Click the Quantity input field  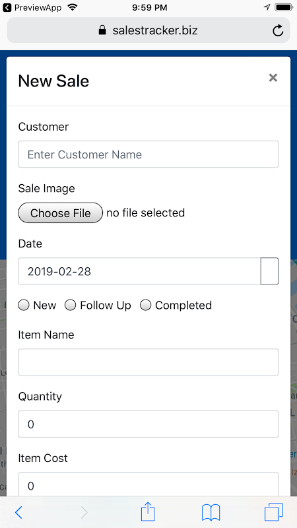(148, 424)
